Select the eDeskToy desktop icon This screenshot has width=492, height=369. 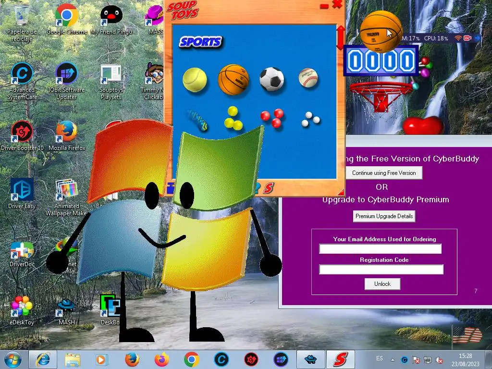click(22, 310)
